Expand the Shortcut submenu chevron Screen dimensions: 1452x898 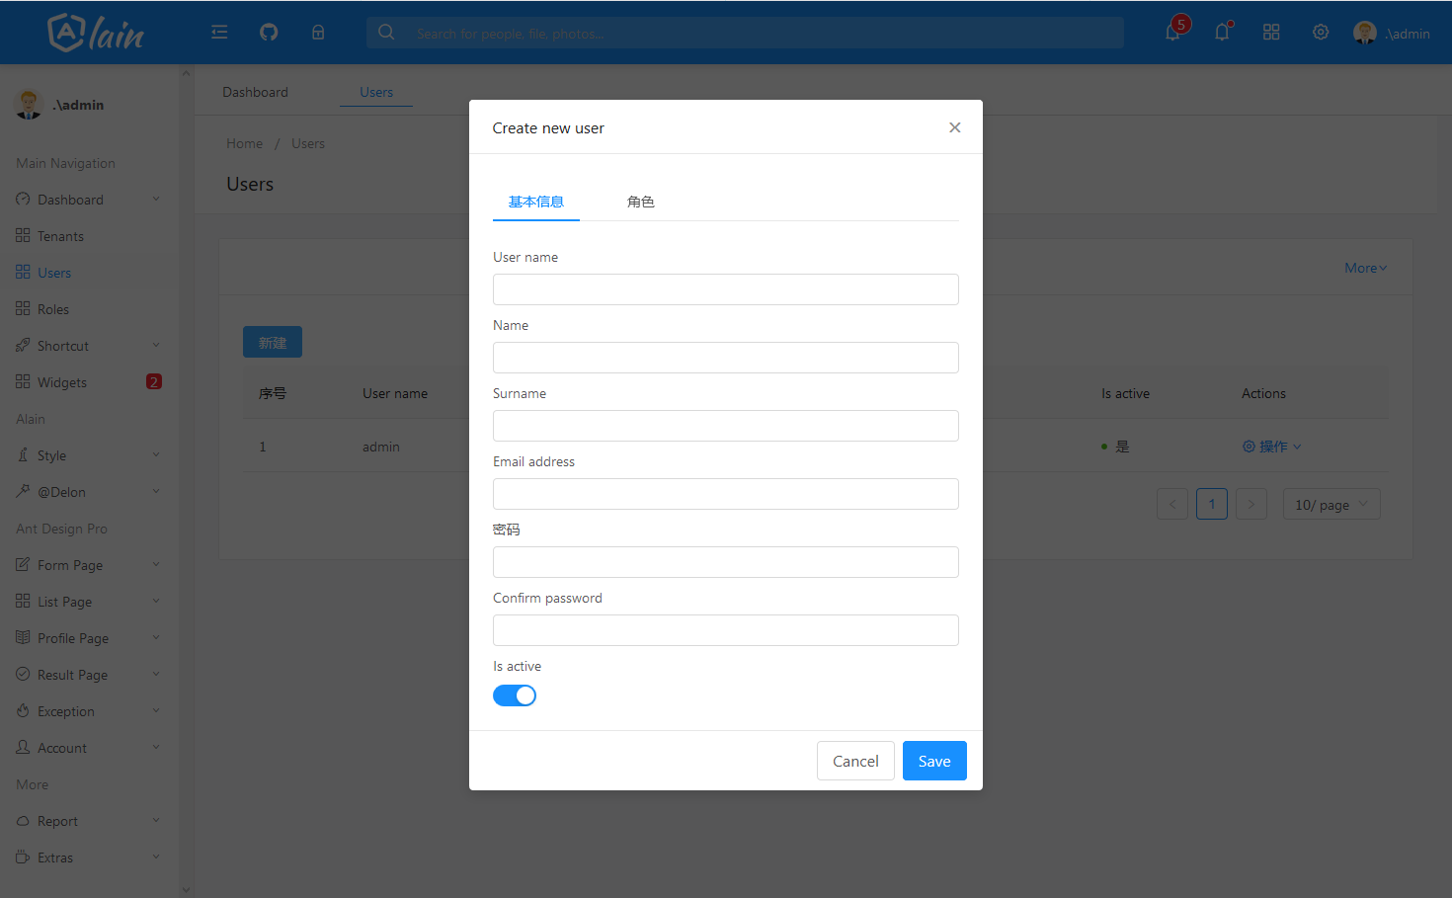pyautogui.click(x=156, y=346)
